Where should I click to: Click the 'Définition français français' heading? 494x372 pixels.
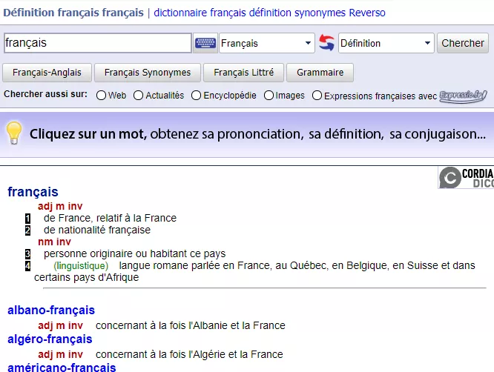click(x=73, y=13)
